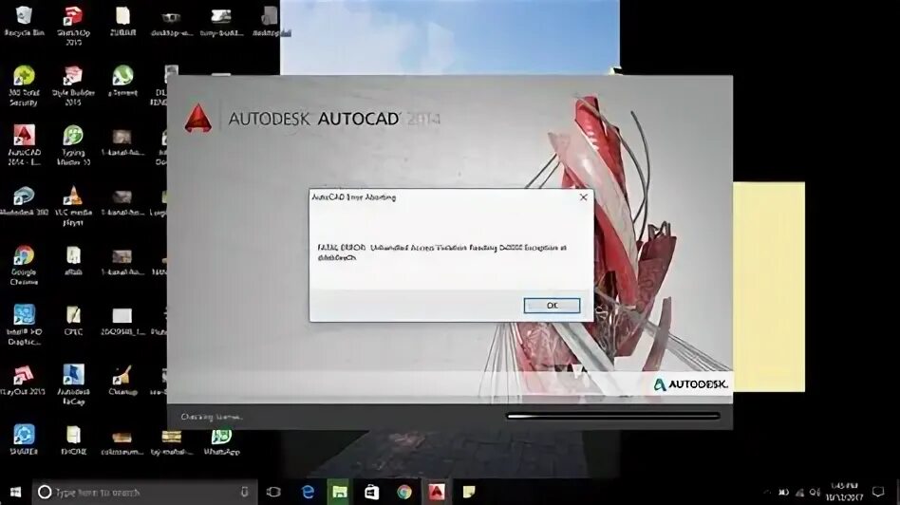Image resolution: width=900 pixels, height=505 pixels.
Task: Close the AutoCAD Error Aborting dialog
Action: point(583,197)
